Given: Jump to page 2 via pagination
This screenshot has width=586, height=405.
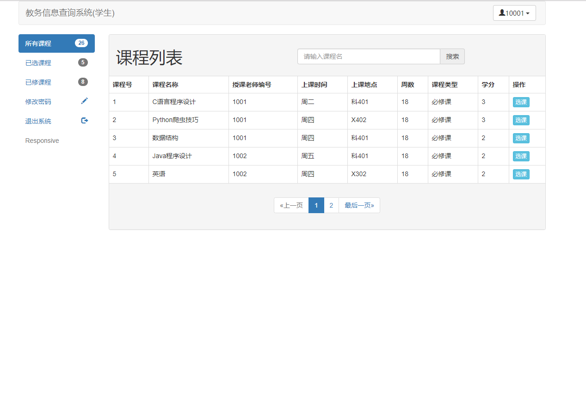Looking at the screenshot, I should click(331, 205).
